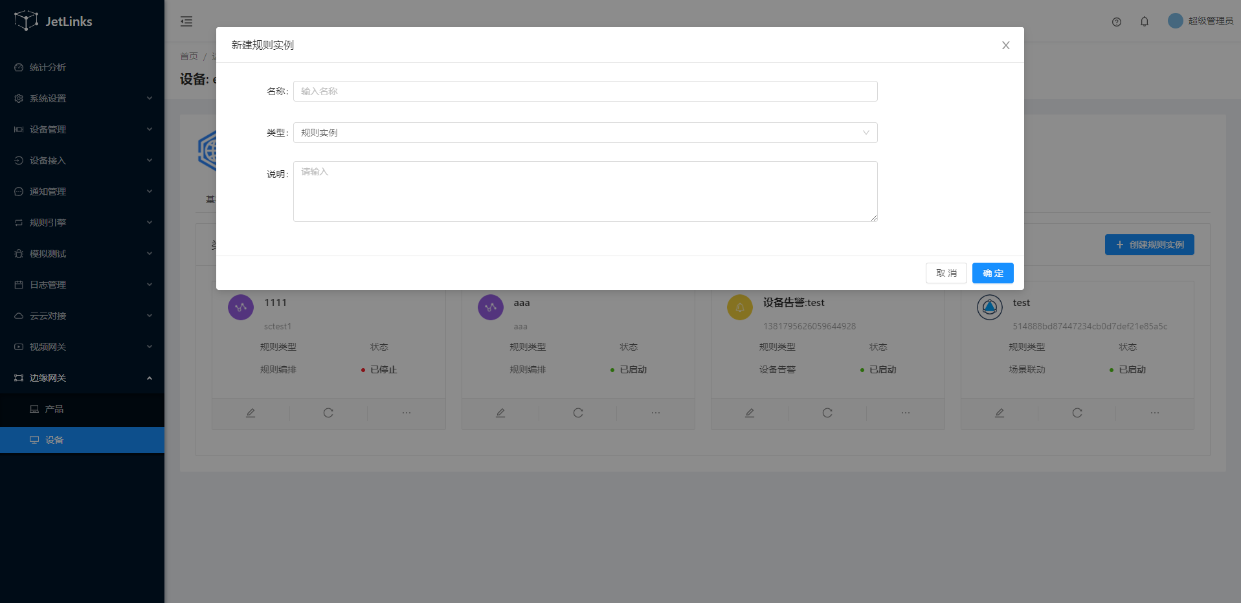1241x603 pixels.
Task: Select 产品 under 边缘网关
Action: [54, 409]
